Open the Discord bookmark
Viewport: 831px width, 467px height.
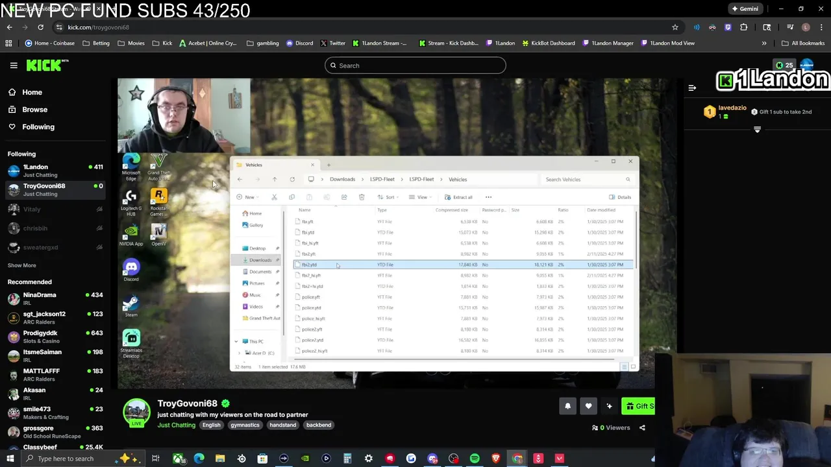click(x=299, y=43)
